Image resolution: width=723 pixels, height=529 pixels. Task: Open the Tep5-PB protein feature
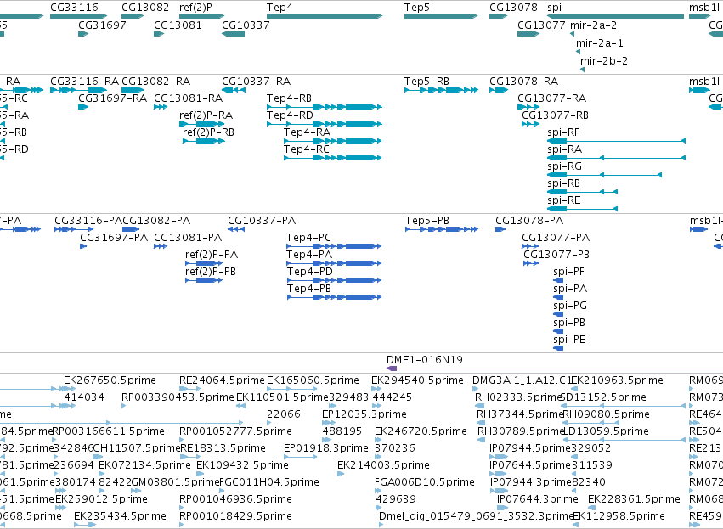(442, 229)
